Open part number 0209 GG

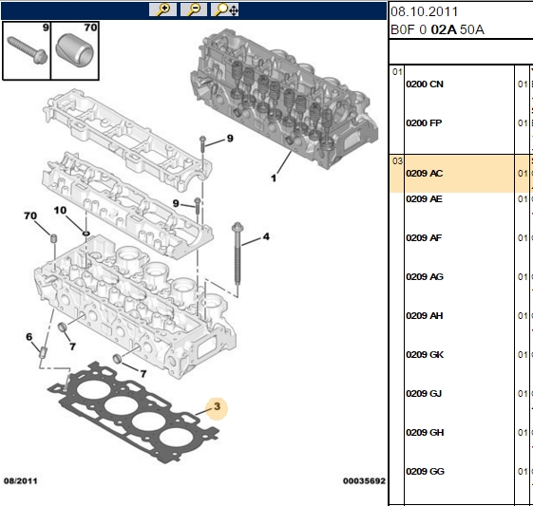(425, 472)
